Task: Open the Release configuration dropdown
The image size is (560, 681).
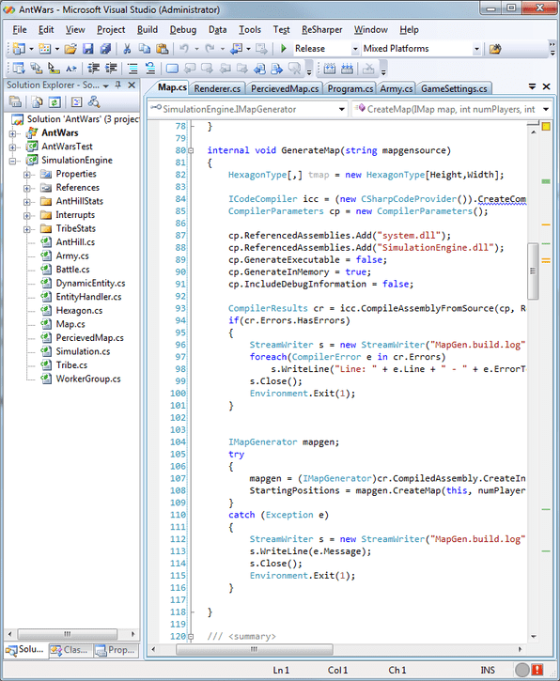Action: coord(355,49)
